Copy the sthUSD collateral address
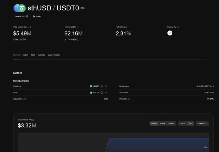 coord(102,86)
